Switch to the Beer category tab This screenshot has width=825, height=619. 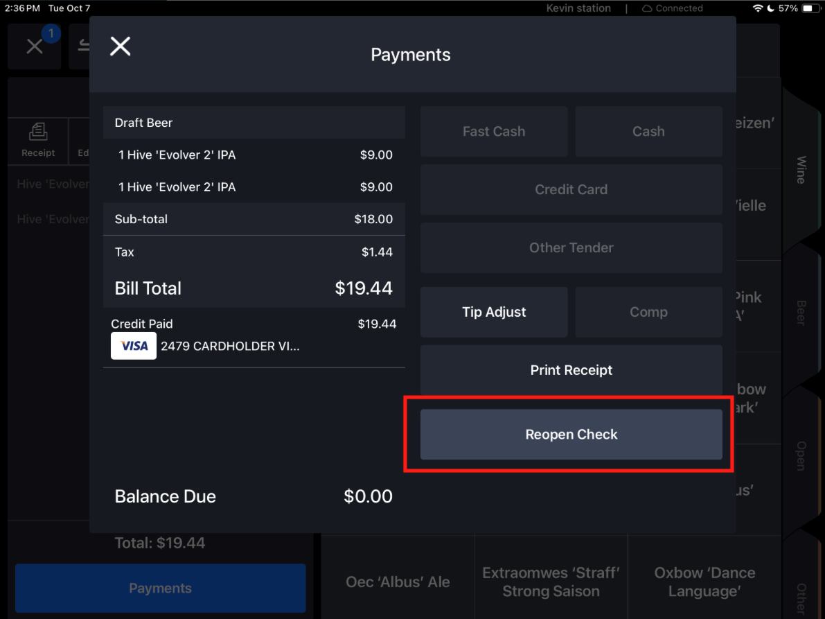click(801, 313)
